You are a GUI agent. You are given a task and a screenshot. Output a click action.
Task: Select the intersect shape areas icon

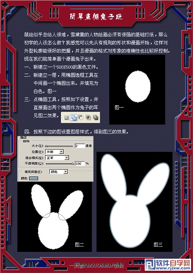click(x=88, y=118)
